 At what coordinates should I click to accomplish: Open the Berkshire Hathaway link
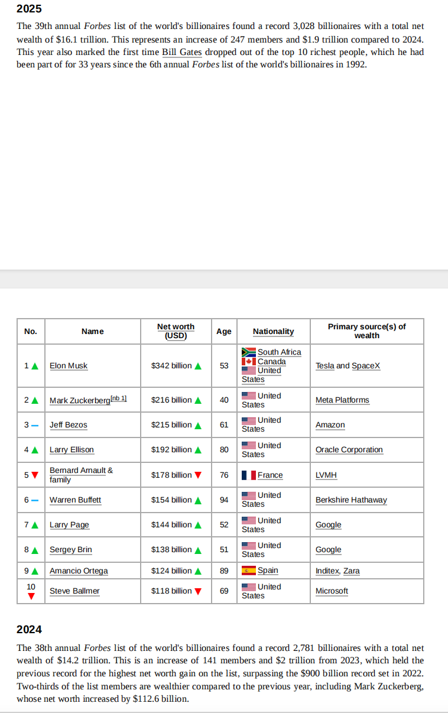(x=351, y=500)
